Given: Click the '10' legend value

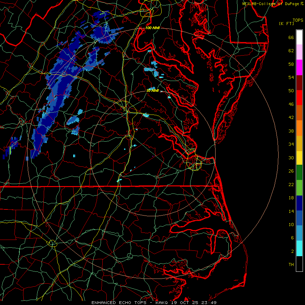Looking at the screenshot, I should [291, 224].
